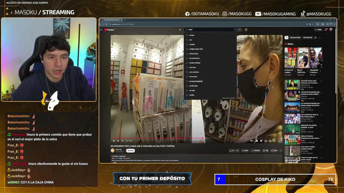Image resolution: width=344 pixels, height=193 pixels.
Task: Choose suggestion 'cartoon'
Action: point(210,35)
